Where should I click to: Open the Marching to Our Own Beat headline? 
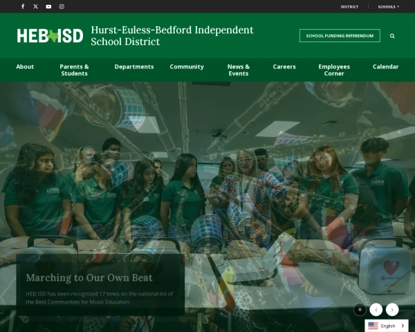click(89, 277)
